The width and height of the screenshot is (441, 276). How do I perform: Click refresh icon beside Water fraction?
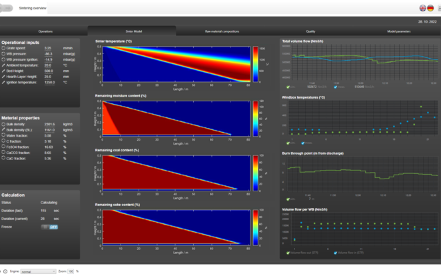click(3, 135)
